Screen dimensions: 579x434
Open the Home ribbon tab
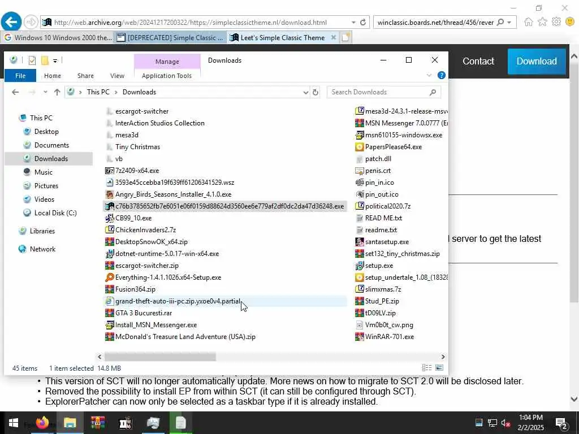(53, 76)
